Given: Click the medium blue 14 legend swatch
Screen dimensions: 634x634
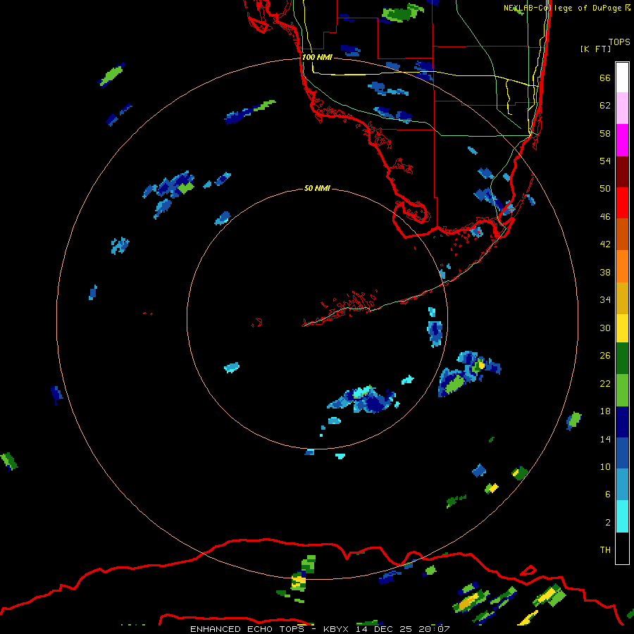Looking at the screenshot, I should tap(622, 454).
